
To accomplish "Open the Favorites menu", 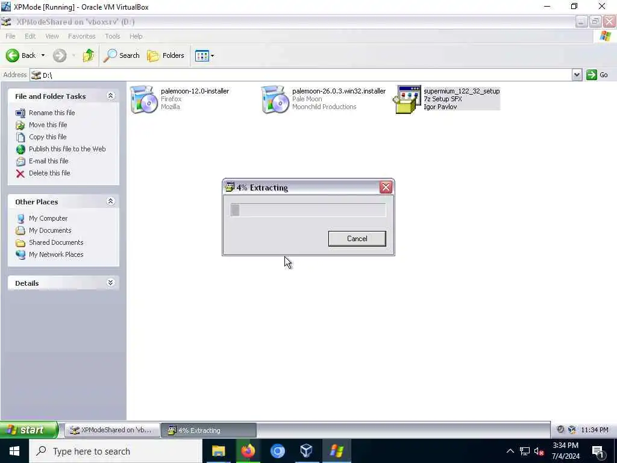I will [81, 36].
